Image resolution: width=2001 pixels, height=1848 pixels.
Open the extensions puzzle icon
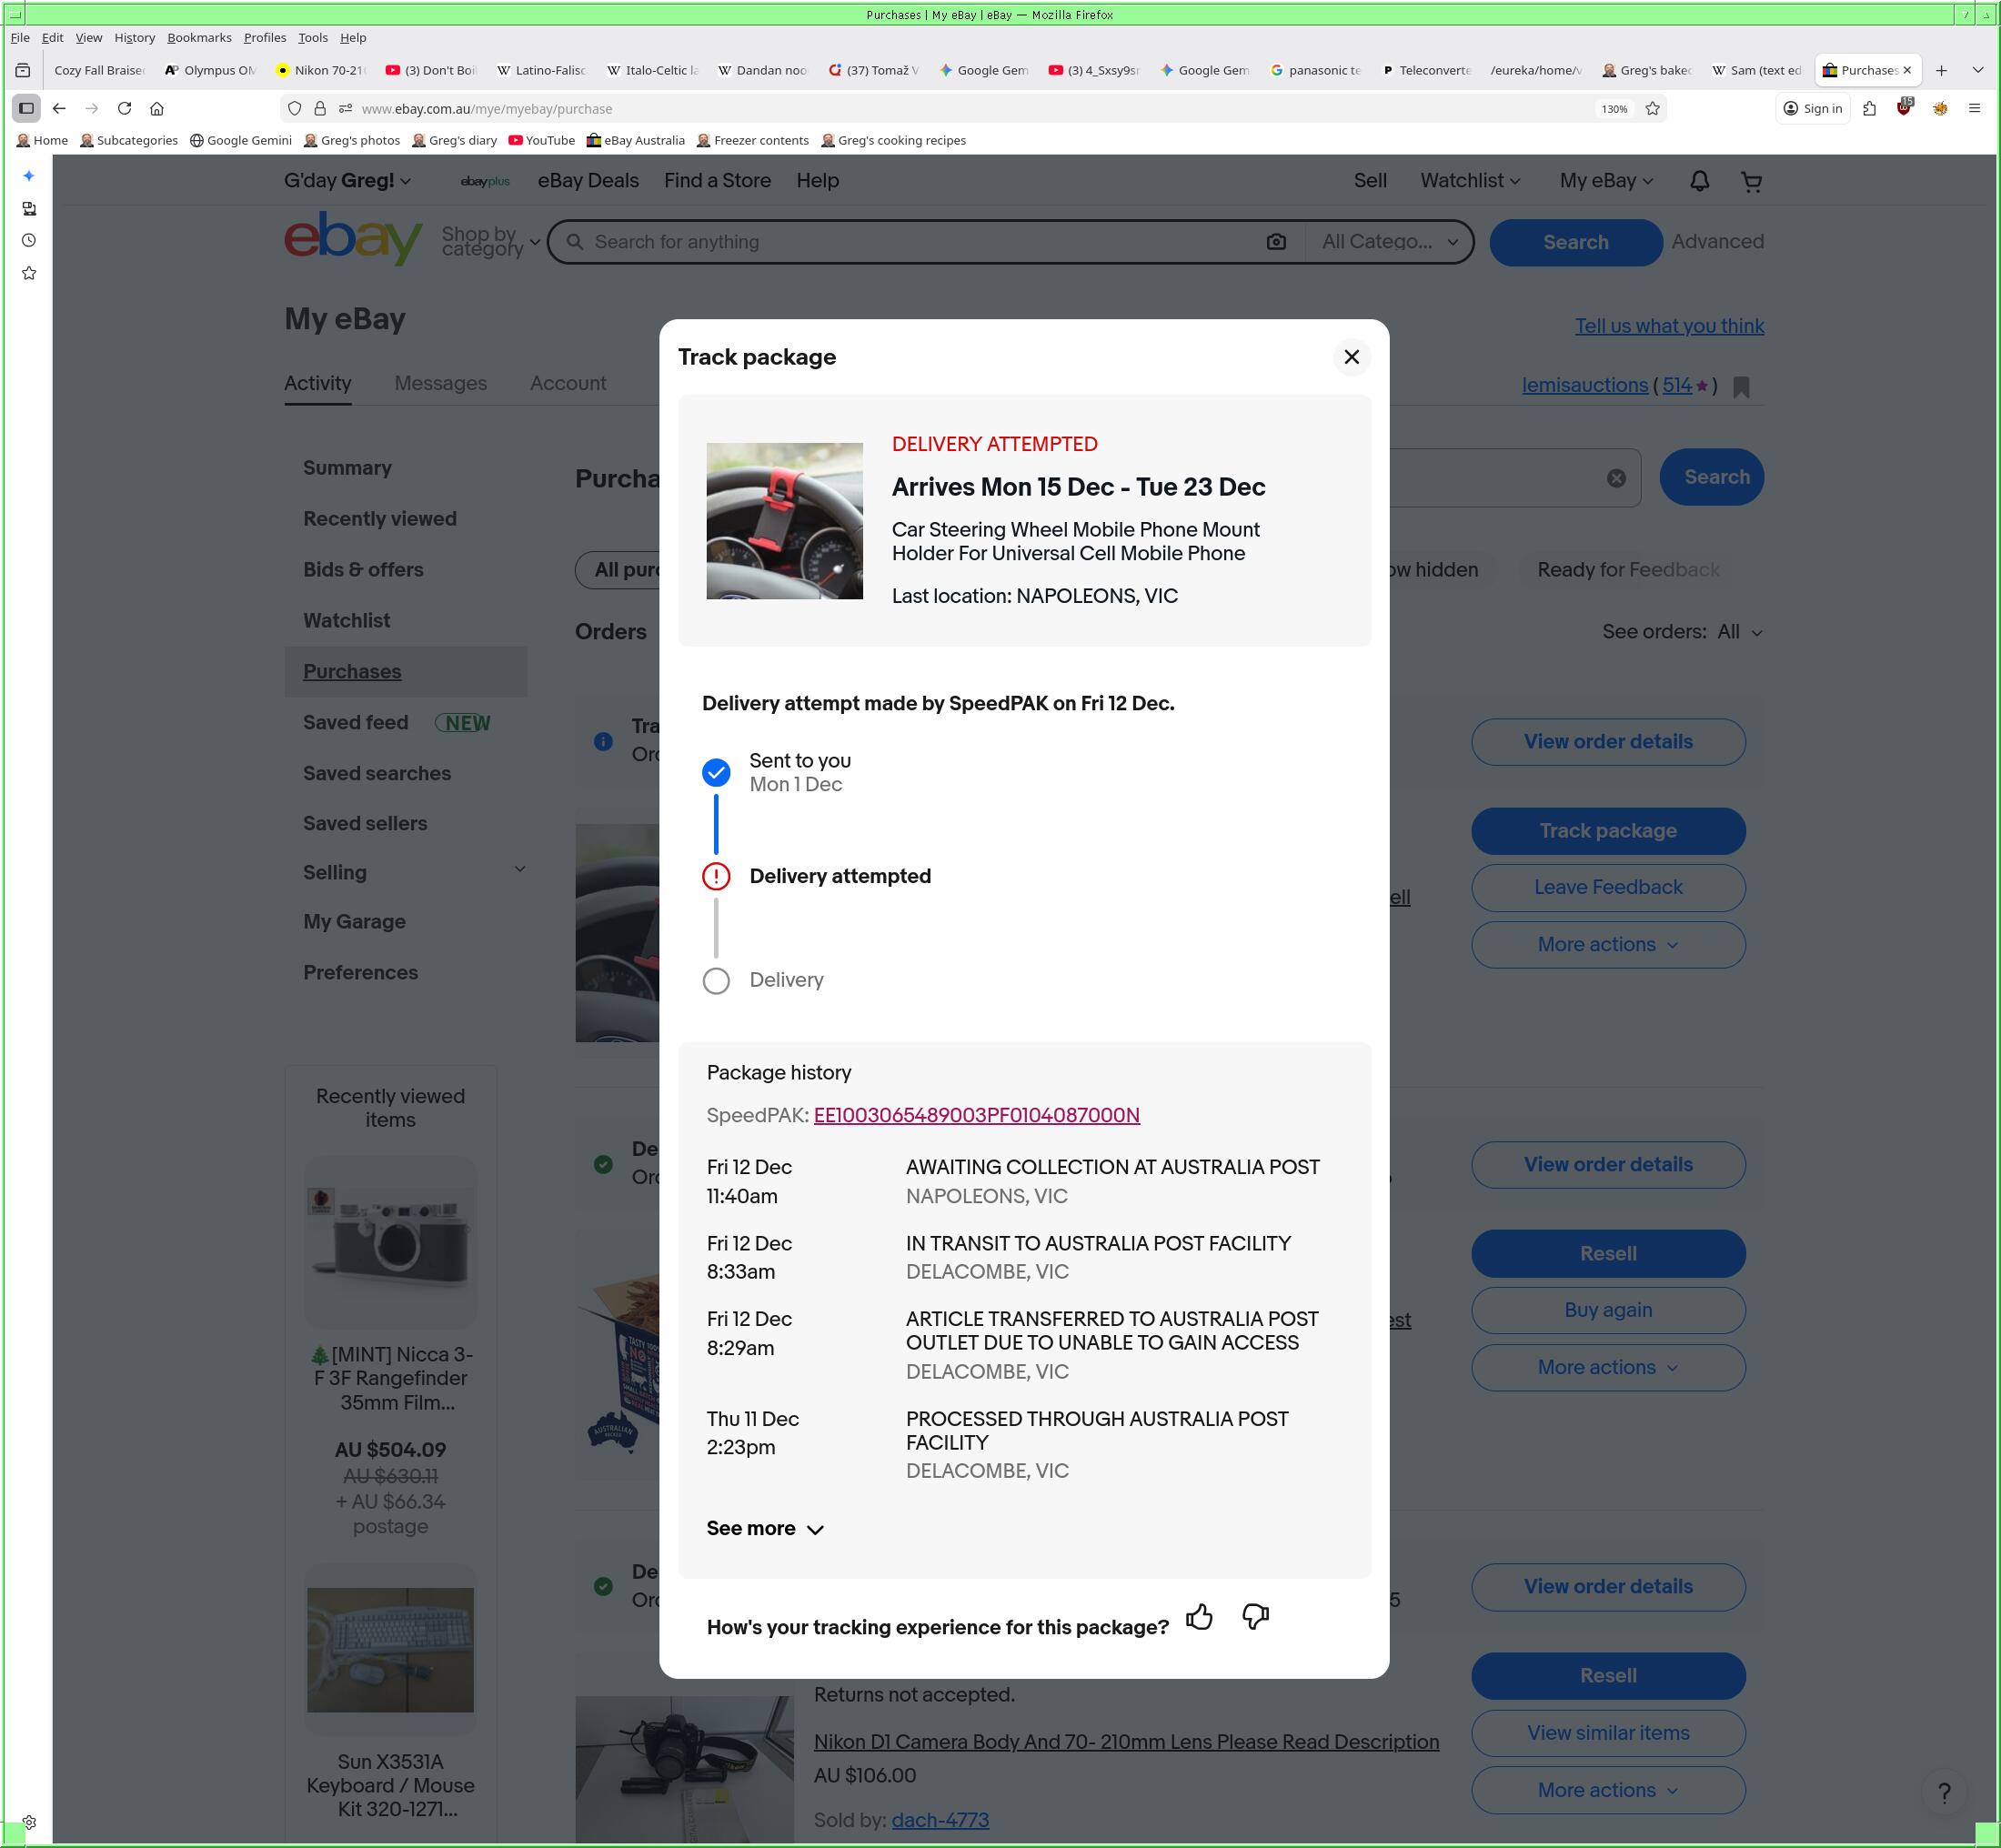pyautogui.click(x=1869, y=108)
